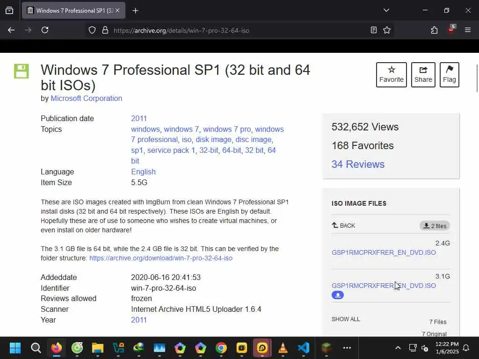Open the 'windows 7 pro' topic link
The image size is (479, 359).
227,129
